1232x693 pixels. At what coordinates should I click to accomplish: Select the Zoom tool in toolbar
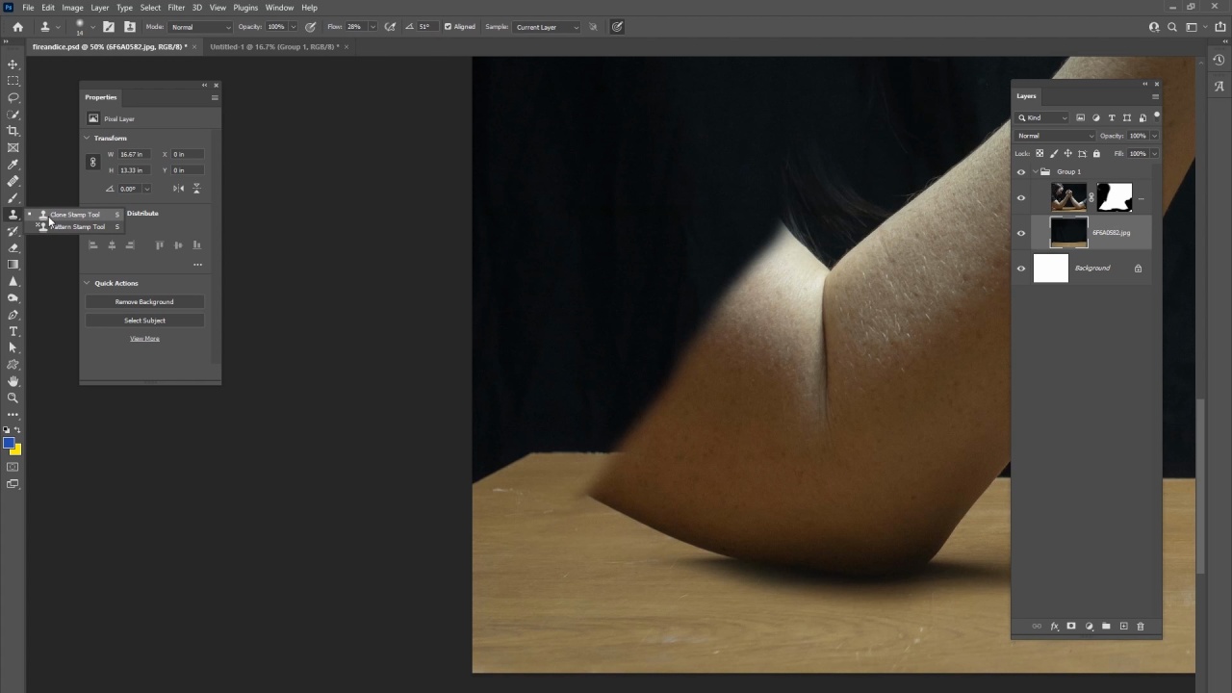coord(13,398)
